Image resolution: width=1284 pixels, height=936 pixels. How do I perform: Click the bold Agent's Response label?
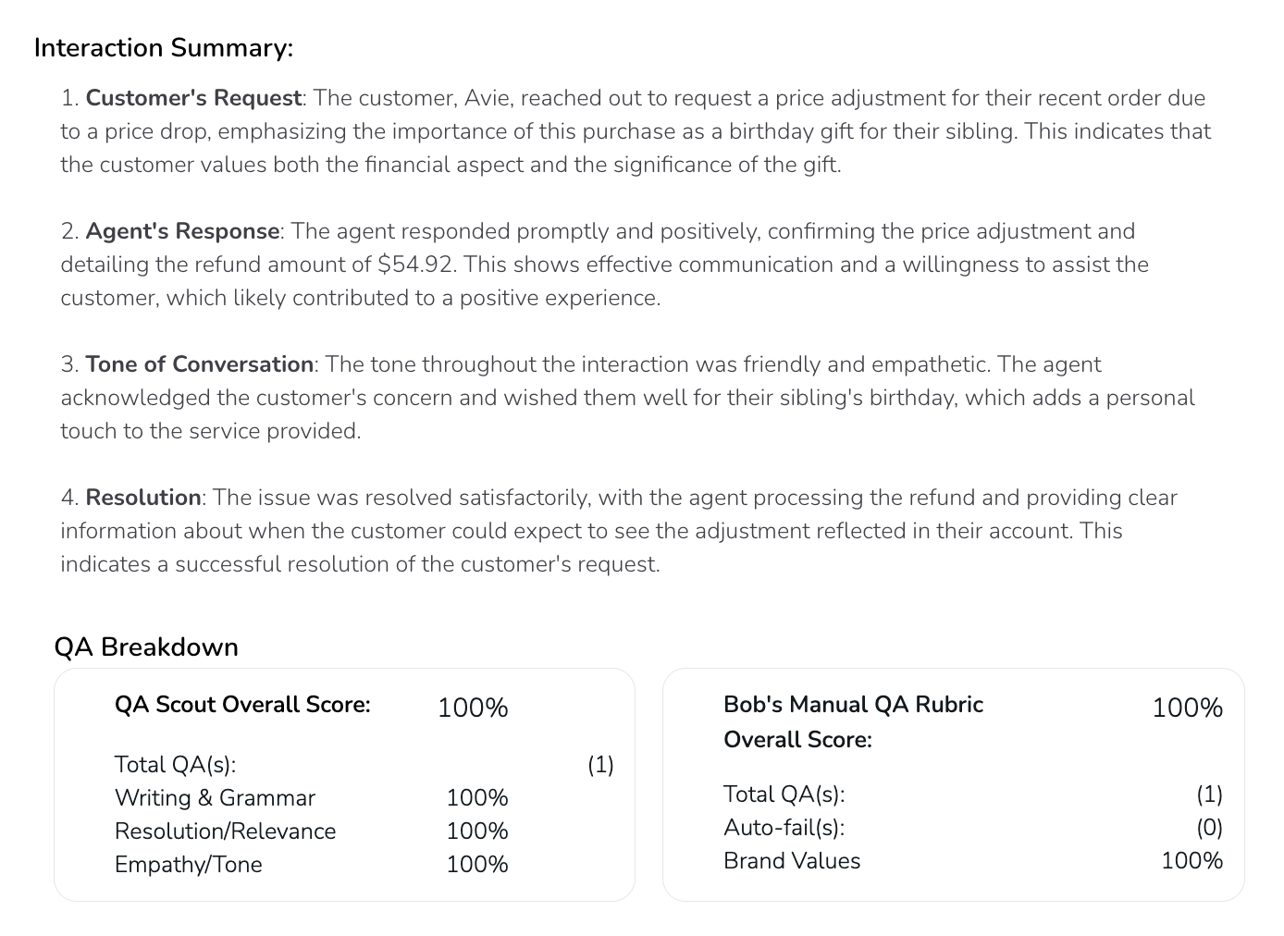pyautogui.click(x=182, y=231)
